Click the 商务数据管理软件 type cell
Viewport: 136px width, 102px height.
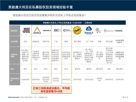[120, 41]
